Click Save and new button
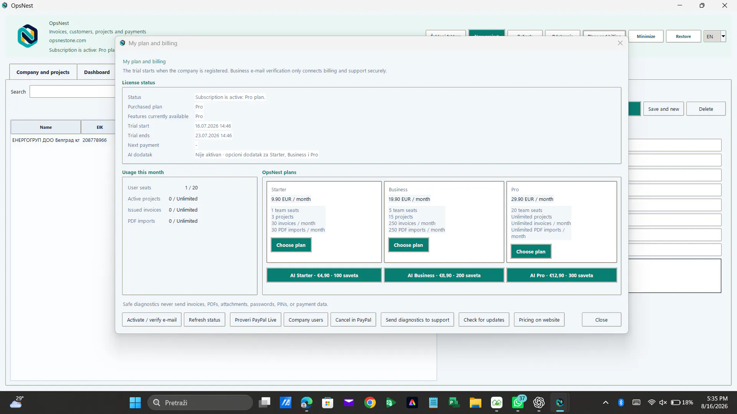The height and width of the screenshot is (414, 737). click(x=664, y=109)
